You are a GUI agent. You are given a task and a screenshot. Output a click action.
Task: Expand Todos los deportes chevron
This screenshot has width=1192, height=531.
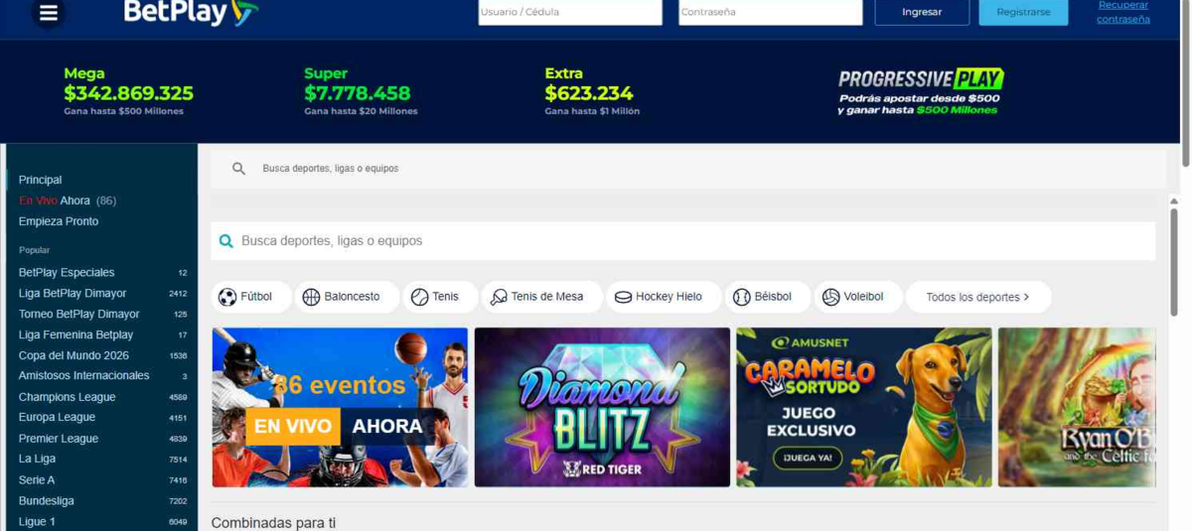(x=1026, y=297)
